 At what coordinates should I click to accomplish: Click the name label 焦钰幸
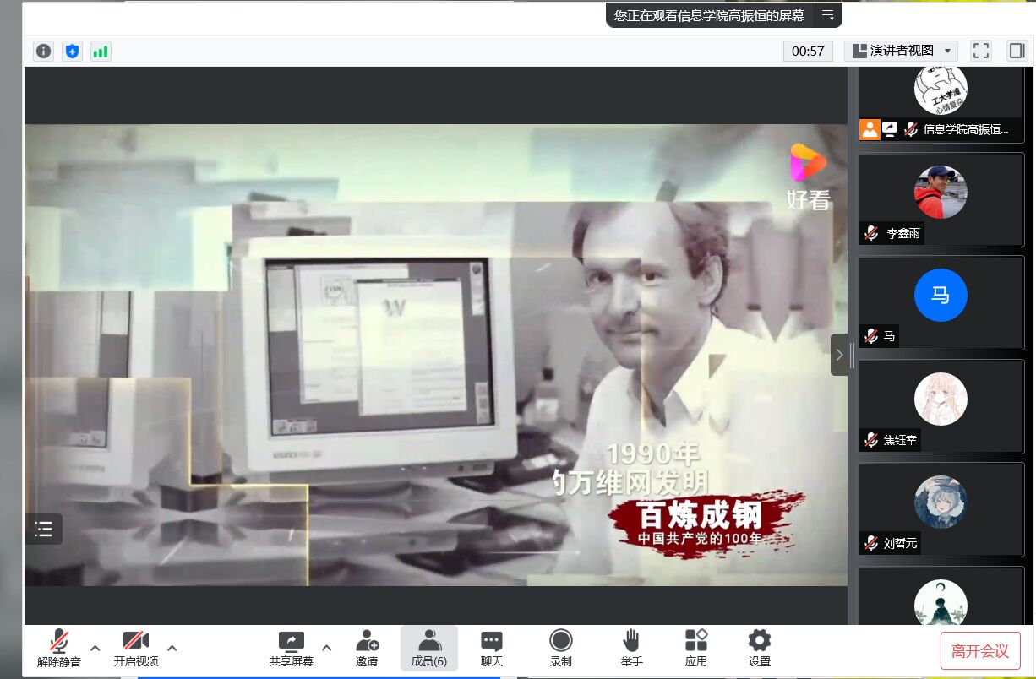point(900,440)
